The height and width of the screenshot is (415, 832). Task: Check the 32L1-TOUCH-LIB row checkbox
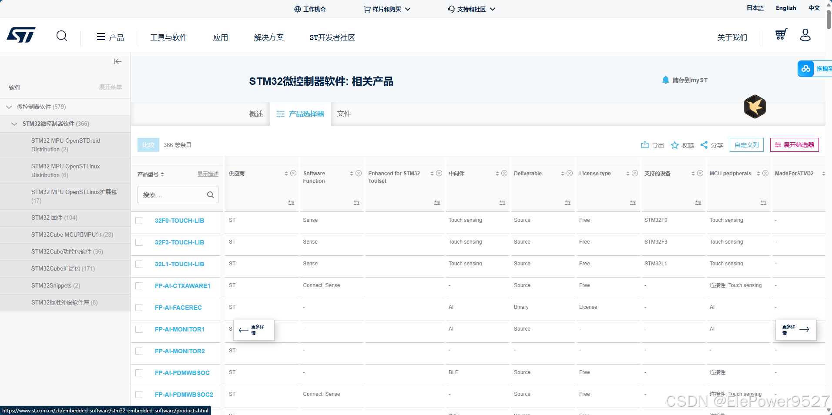[139, 264]
